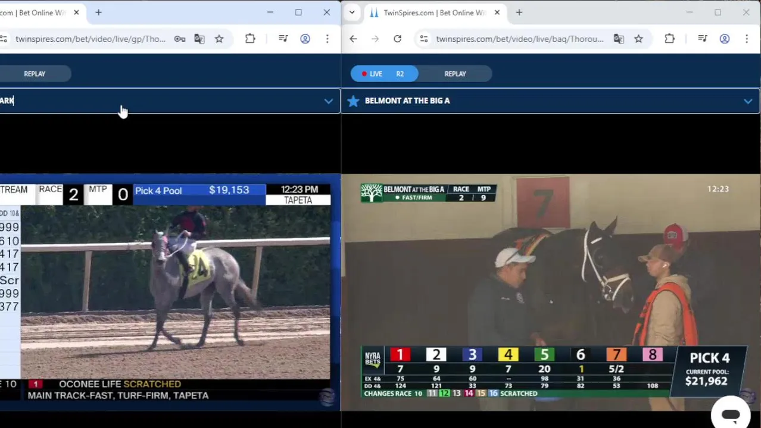Click favorite star beside Belmont at the Big A

353,101
